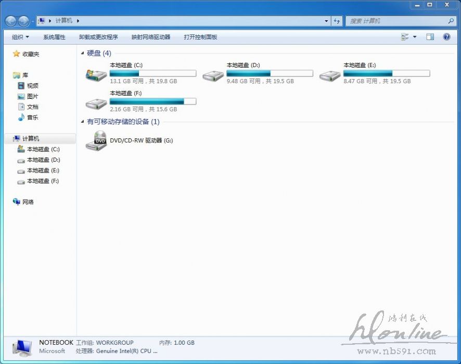Select Local Disk (E:) drive icon
Image resolution: width=461 pixels, height=364 pixels.
click(x=330, y=75)
